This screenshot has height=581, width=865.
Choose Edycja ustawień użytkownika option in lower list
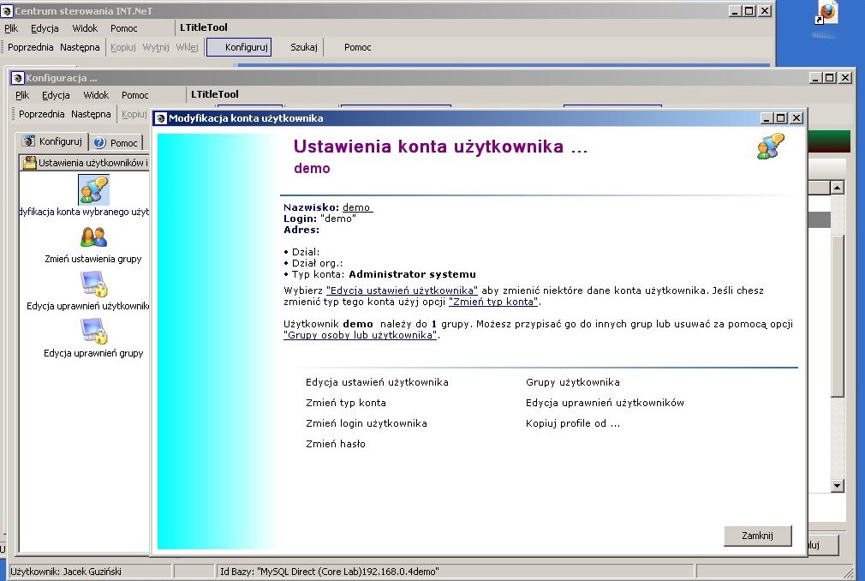[x=377, y=382]
